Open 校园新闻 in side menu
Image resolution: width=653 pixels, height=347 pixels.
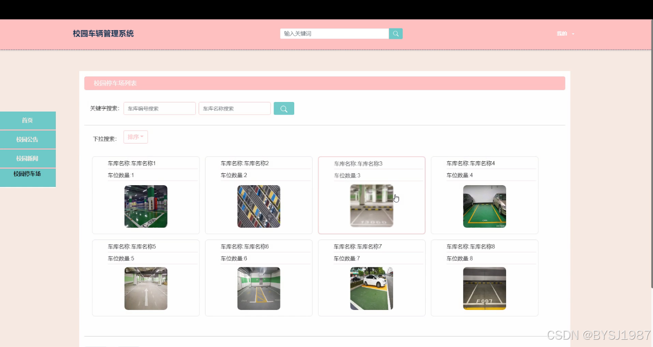point(27,159)
